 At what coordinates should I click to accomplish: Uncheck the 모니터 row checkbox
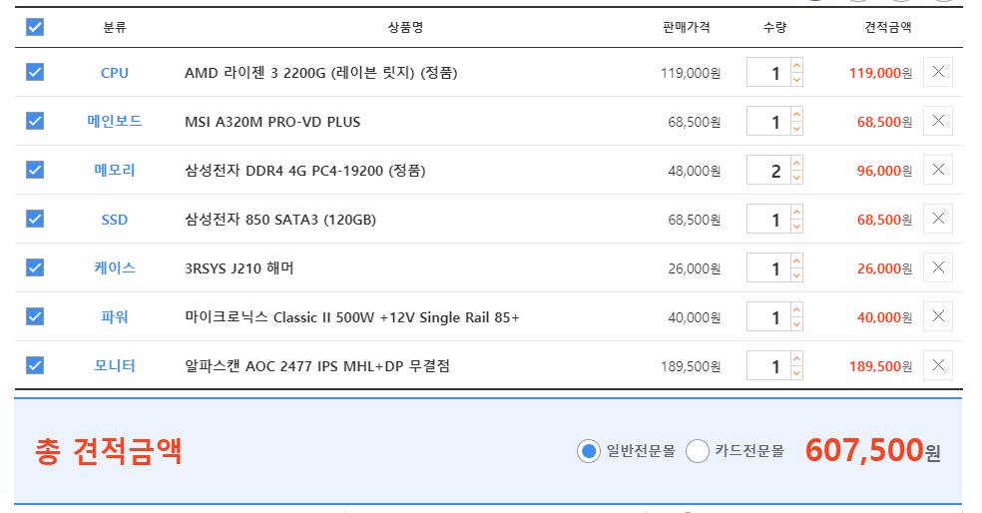pos(35,365)
